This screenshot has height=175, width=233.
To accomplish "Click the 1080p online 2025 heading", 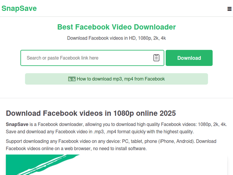I will 91,113.
